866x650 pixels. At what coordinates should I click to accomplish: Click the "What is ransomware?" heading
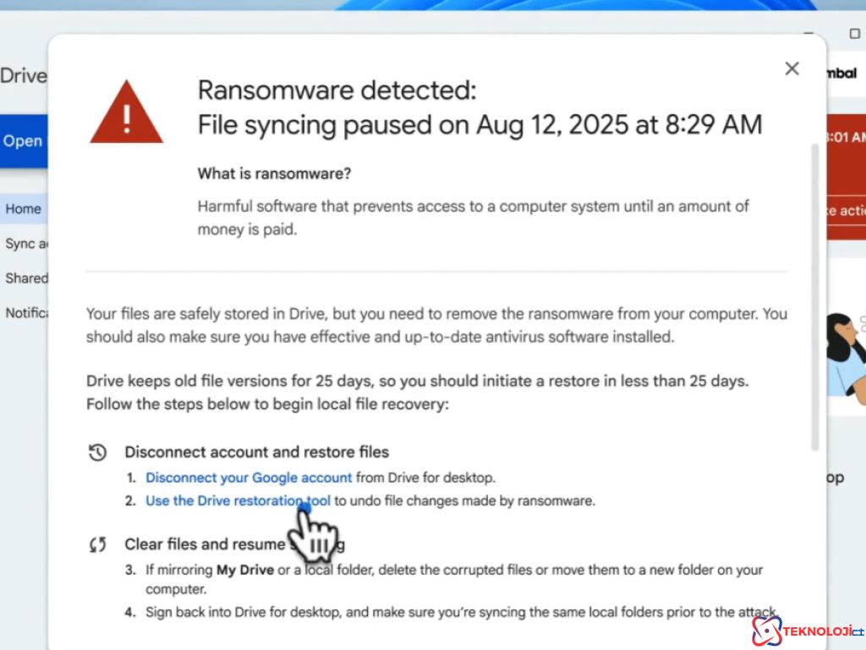(274, 174)
